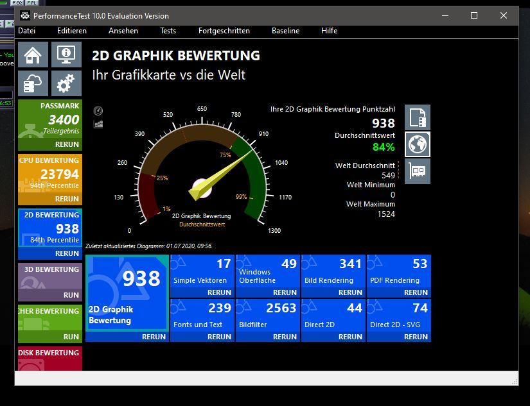Open the Hilfe menu
This screenshot has height=406, width=530.
point(329,31)
